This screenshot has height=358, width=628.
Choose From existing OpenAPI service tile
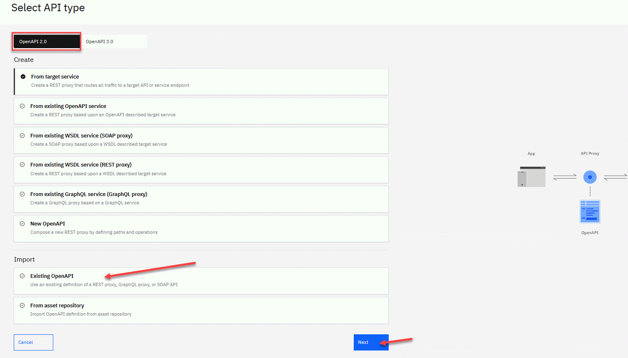(201, 110)
